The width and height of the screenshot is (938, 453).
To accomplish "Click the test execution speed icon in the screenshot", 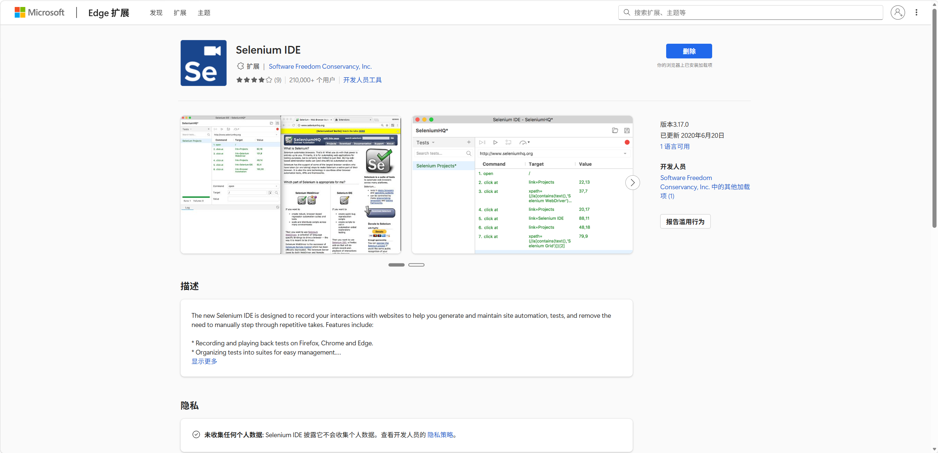I will click(x=524, y=142).
